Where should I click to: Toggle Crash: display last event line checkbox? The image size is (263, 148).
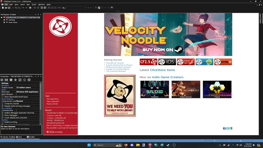point(3,118)
